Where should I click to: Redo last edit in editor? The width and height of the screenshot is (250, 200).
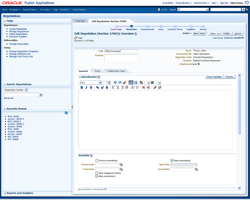[120, 82]
